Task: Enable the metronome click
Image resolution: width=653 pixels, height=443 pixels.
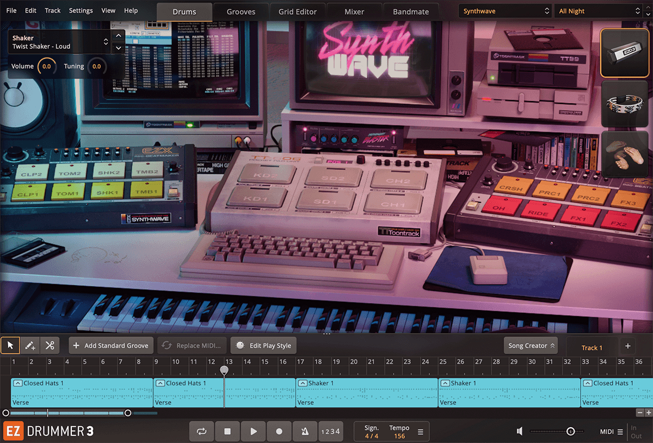Action: (305, 431)
